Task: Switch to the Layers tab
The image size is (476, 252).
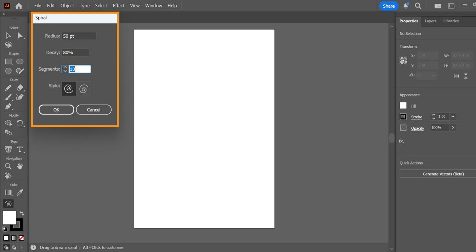Action: click(430, 21)
